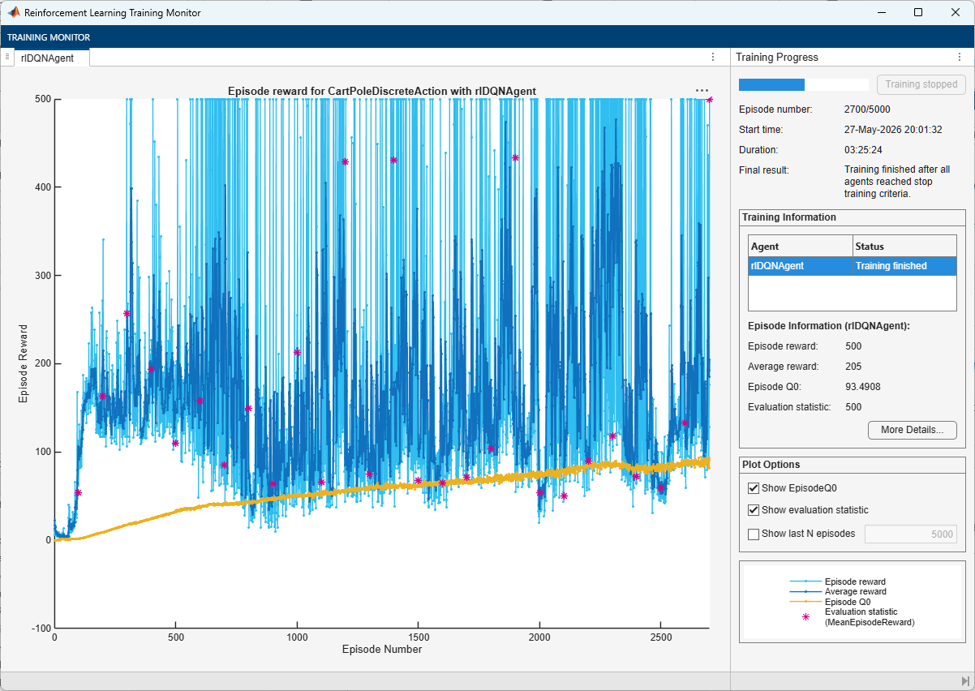975x691 pixels.
Task: Open Training Progress panel three-dot menu
Action: [x=960, y=57]
